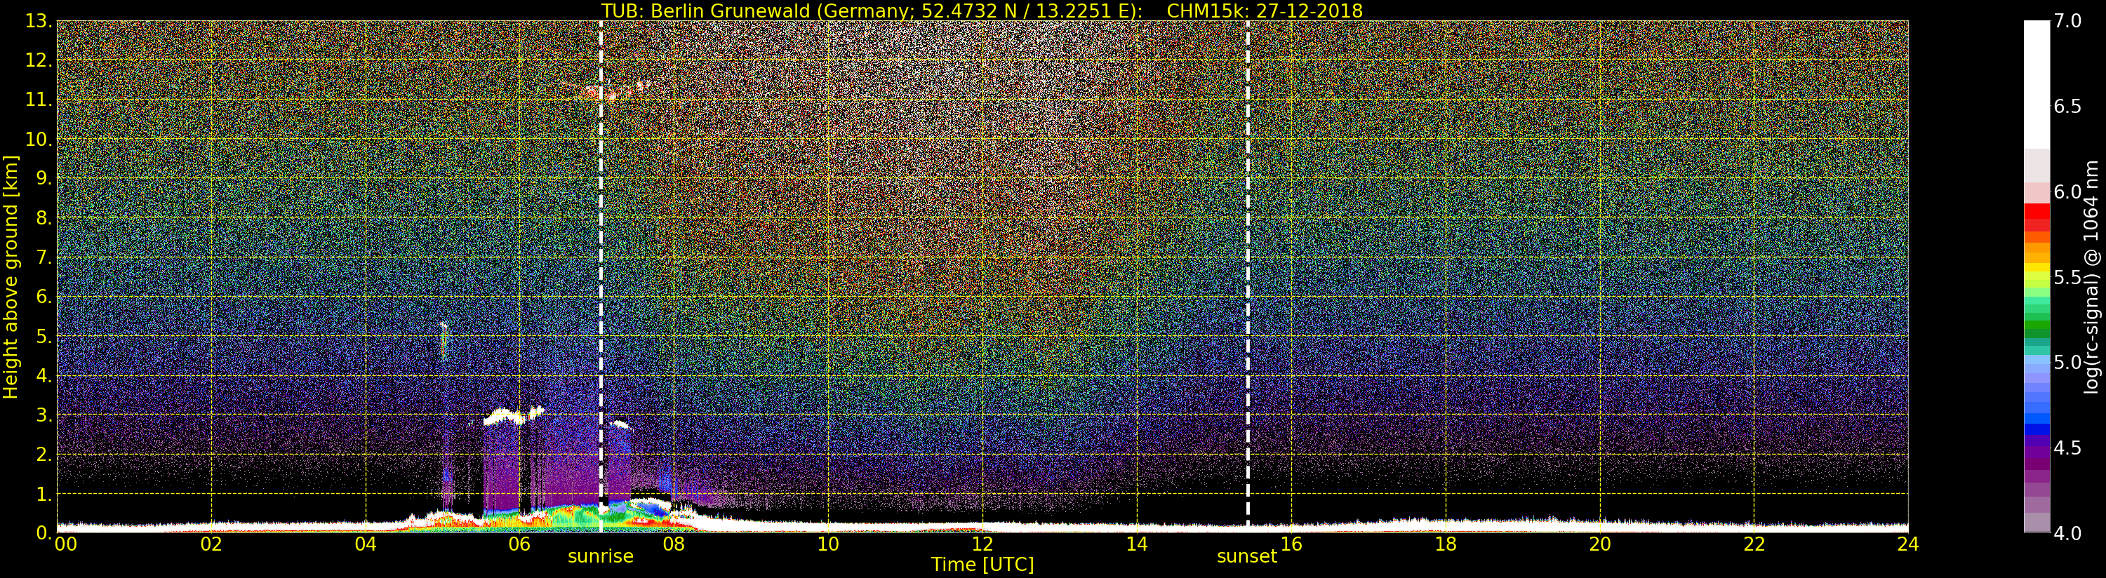Image resolution: width=2106 pixels, height=578 pixels.
Task: Click the time axis tick label '08'
Action: tap(674, 544)
